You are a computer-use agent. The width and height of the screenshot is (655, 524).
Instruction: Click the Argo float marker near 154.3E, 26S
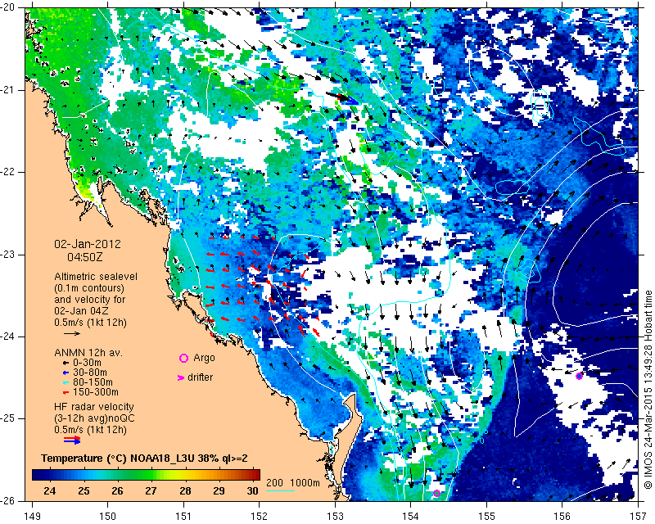pyautogui.click(x=437, y=493)
